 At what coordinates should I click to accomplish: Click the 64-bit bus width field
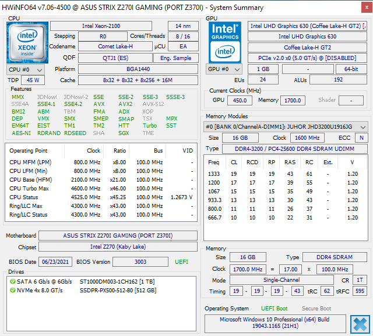[351, 69]
